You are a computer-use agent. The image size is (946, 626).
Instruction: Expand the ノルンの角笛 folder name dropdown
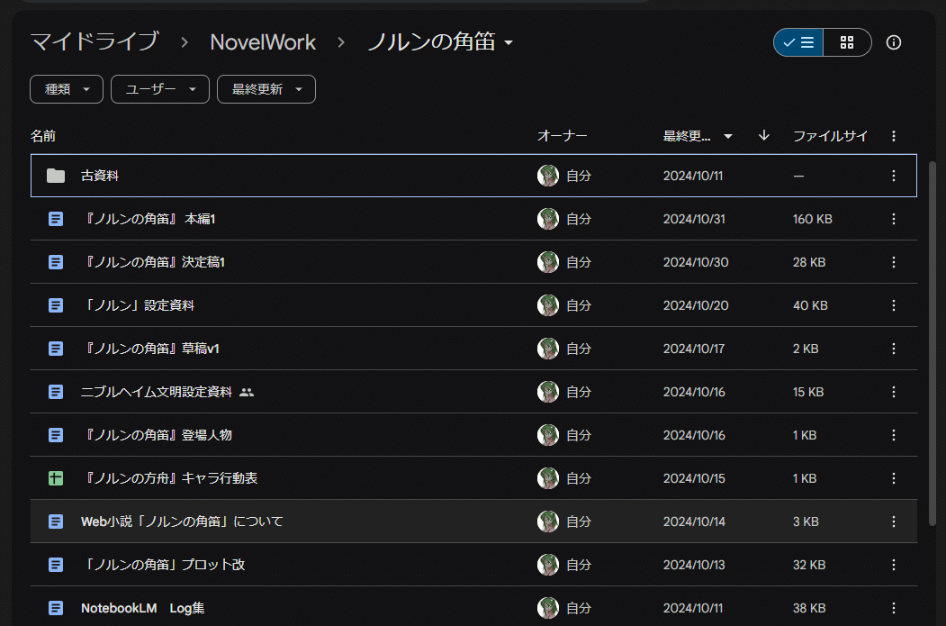point(509,42)
